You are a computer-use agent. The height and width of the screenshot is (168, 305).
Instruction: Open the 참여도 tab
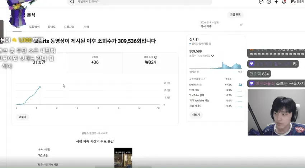52,27
